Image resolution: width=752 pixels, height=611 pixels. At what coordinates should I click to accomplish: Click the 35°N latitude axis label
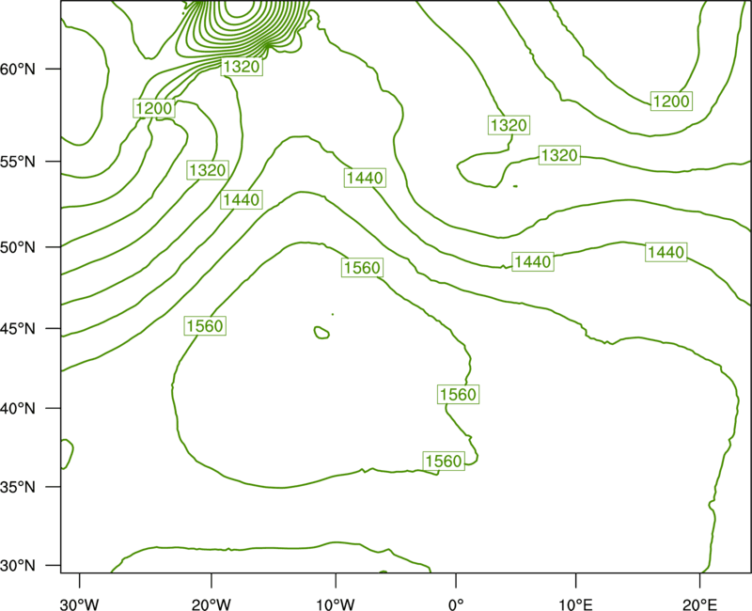[x=18, y=487]
